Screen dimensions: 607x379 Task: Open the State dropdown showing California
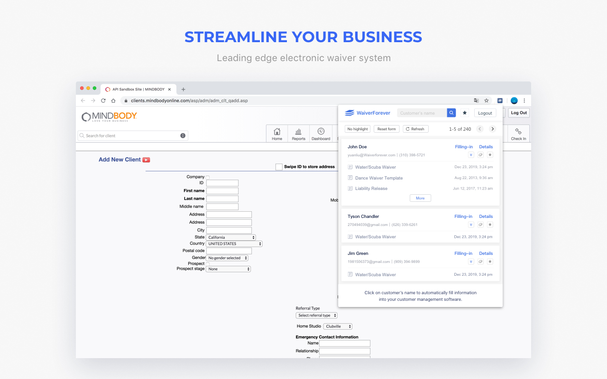click(x=230, y=237)
